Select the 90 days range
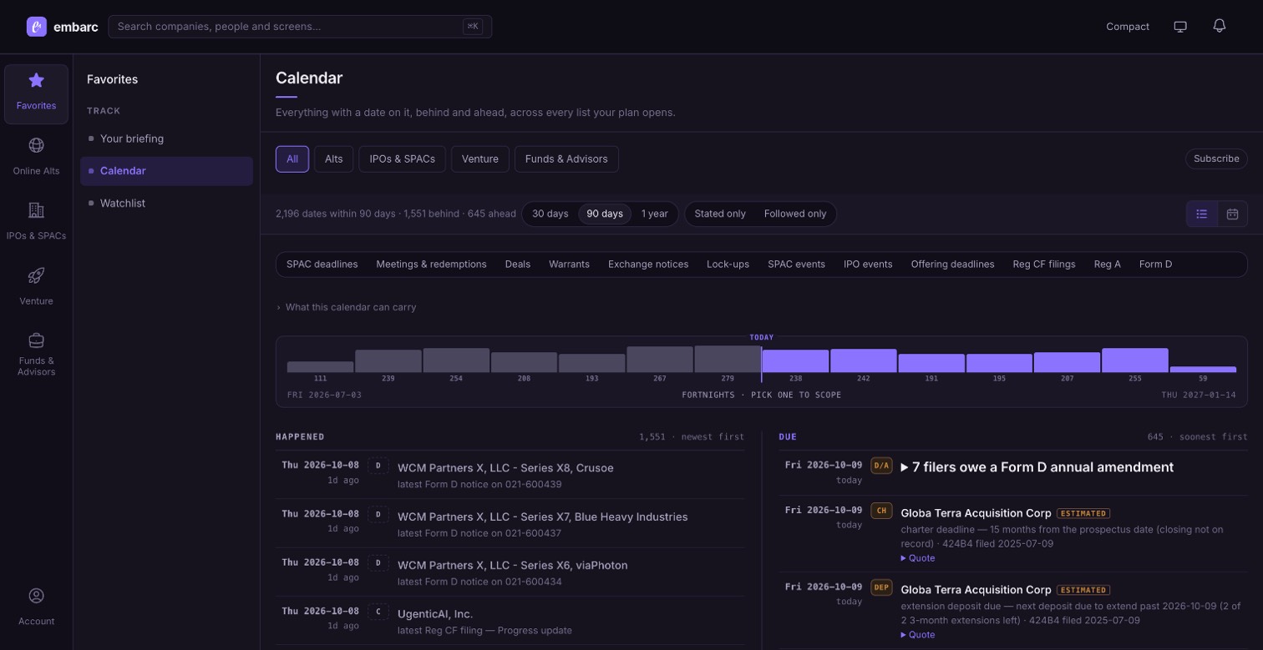 pyautogui.click(x=605, y=214)
